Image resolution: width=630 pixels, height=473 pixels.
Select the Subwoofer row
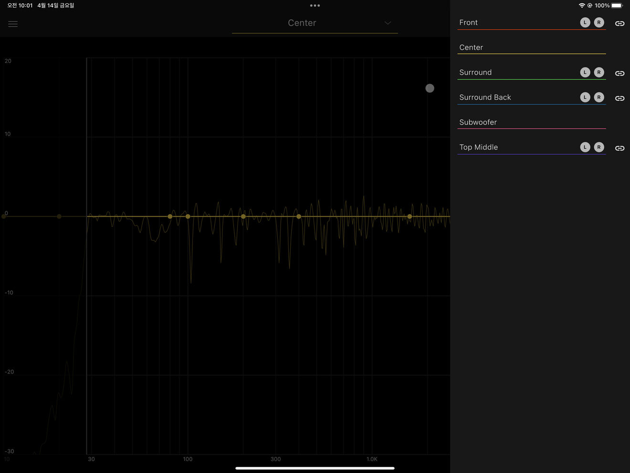coord(532,122)
